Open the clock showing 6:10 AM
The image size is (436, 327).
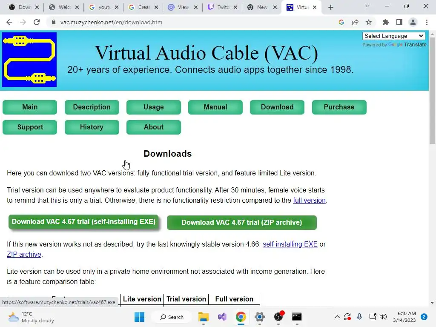(x=404, y=317)
